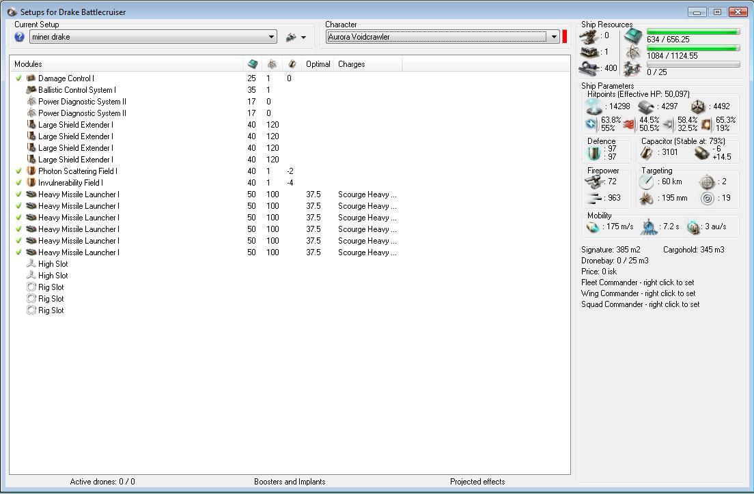This screenshot has height=494, width=754.
Task: Open the Active drones: 0 / 0 panel
Action: click(x=102, y=482)
